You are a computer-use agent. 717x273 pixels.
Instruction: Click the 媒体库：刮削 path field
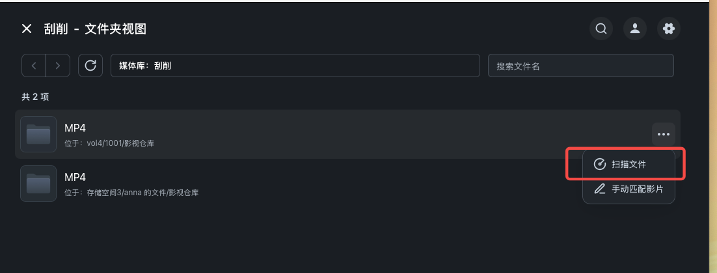(x=295, y=65)
